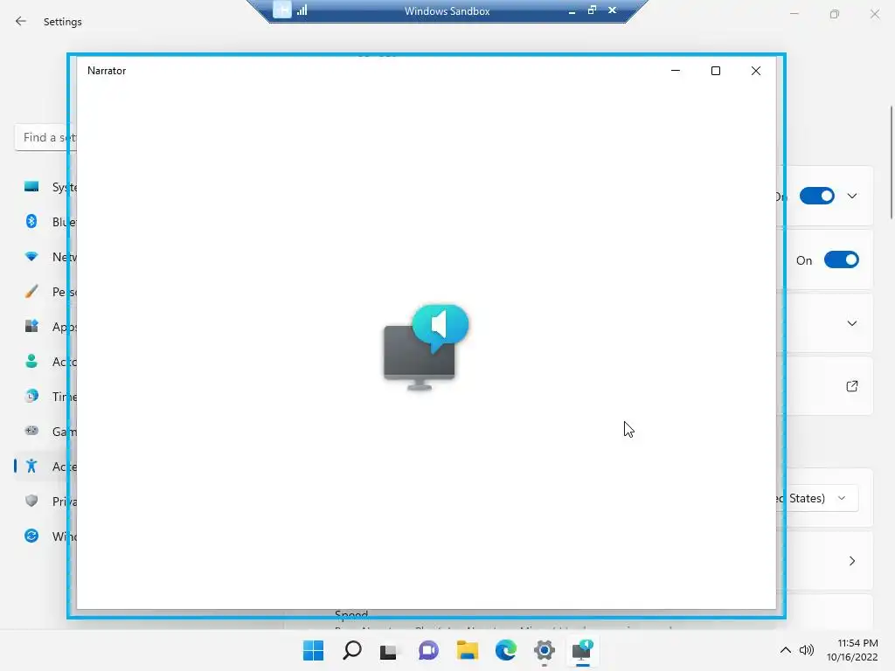895x671 pixels.
Task: Open Windows Update icon in sidebar
Action: pos(31,536)
